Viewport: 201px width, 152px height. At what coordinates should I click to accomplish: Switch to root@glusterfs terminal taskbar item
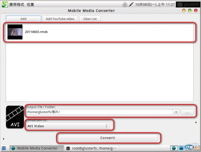click(x=92, y=148)
